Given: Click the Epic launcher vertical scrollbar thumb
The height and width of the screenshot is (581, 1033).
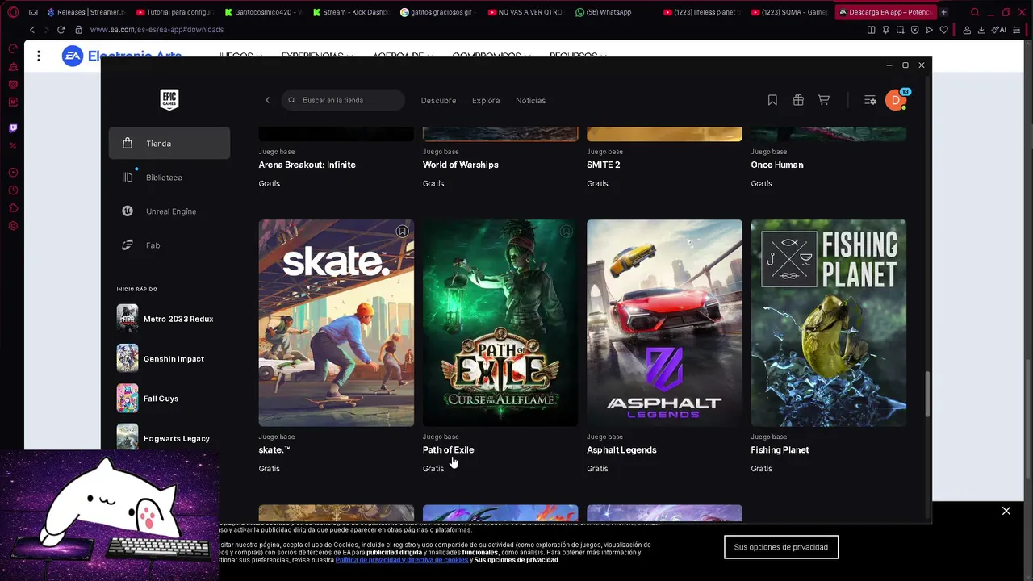Looking at the screenshot, I should point(928,394).
